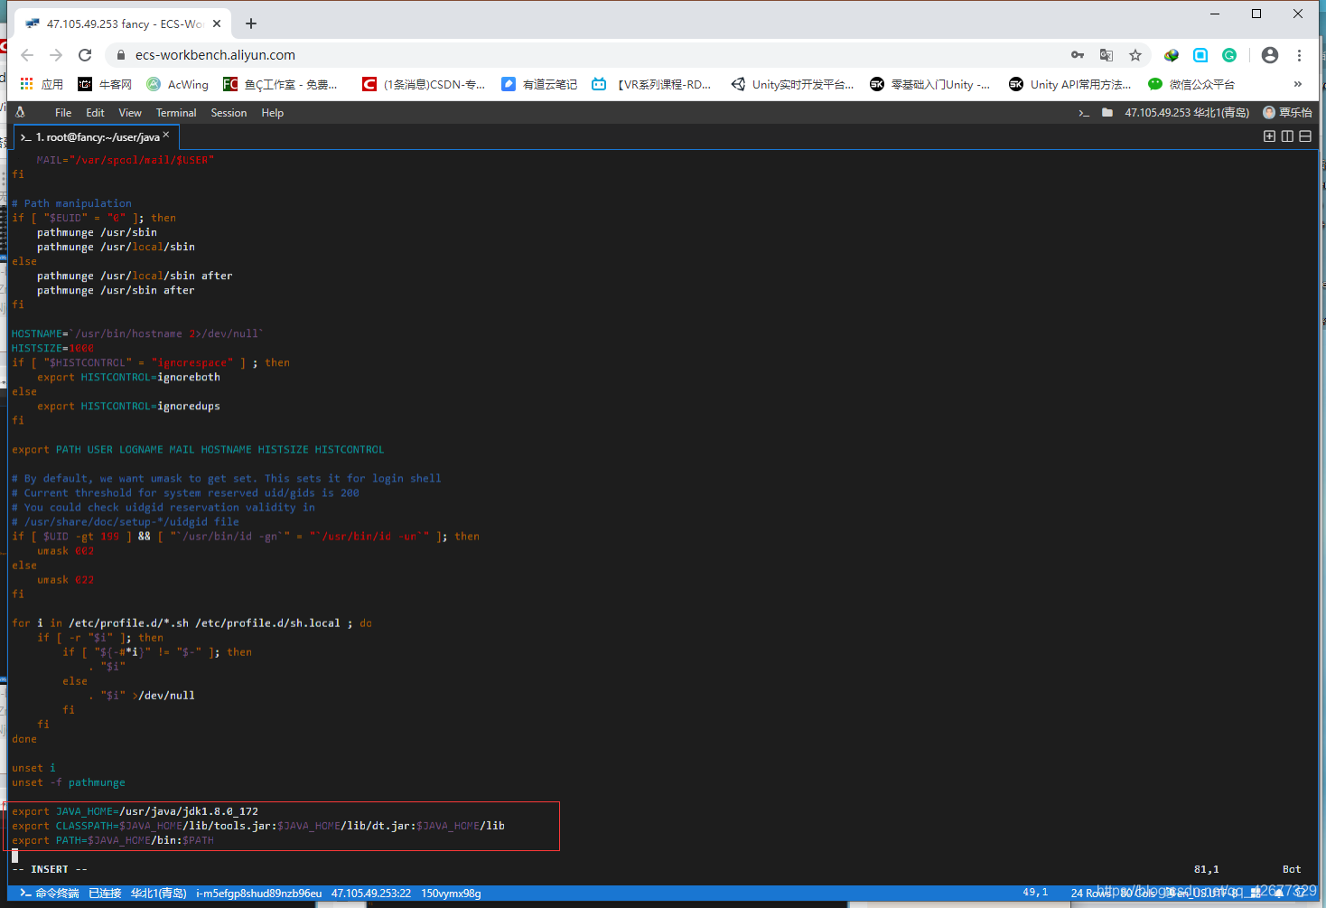Add a new terminal pane with the plus icon

(x=1269, y=136)
